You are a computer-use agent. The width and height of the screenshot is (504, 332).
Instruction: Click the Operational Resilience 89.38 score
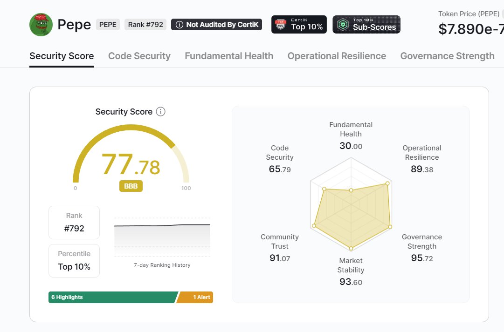[x=422, y=169]
